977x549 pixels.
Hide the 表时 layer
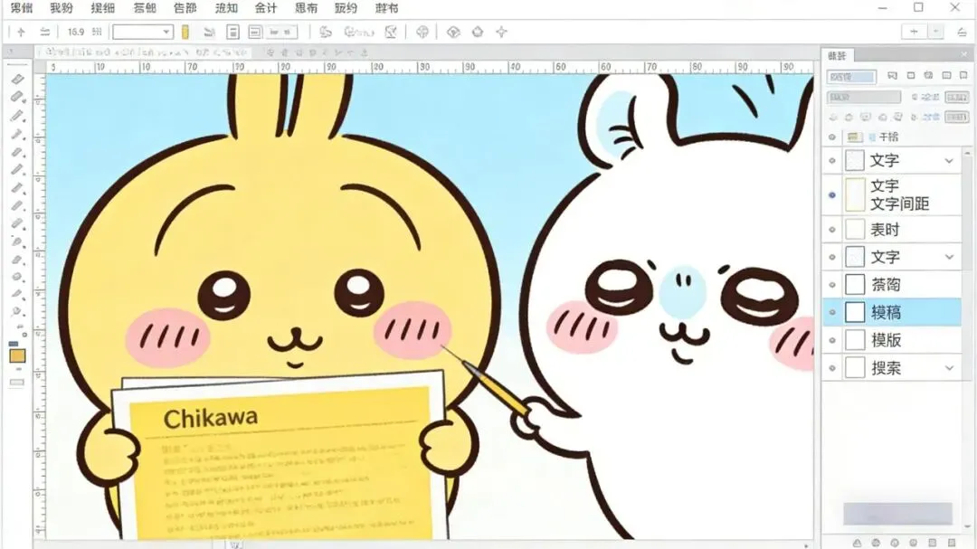click(x=832, y=230)
